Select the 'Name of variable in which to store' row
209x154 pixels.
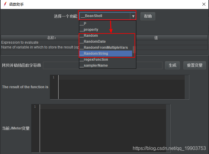[x=104, y=47]
